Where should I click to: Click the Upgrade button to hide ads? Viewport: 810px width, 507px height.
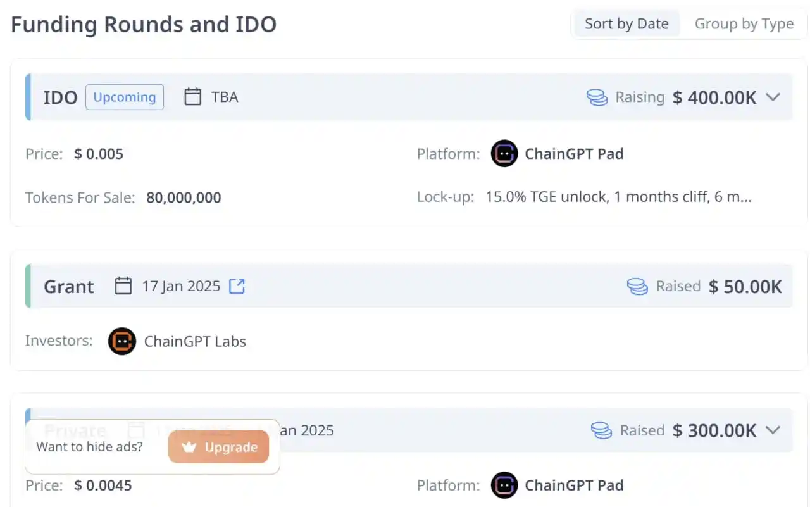click(x=218, y=447)
